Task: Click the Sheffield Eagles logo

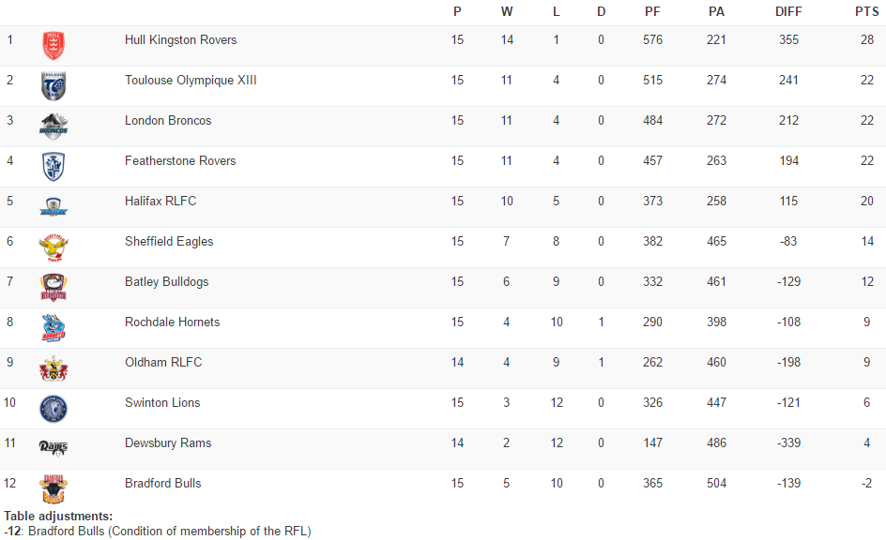Action: click(x=53, y=247)
